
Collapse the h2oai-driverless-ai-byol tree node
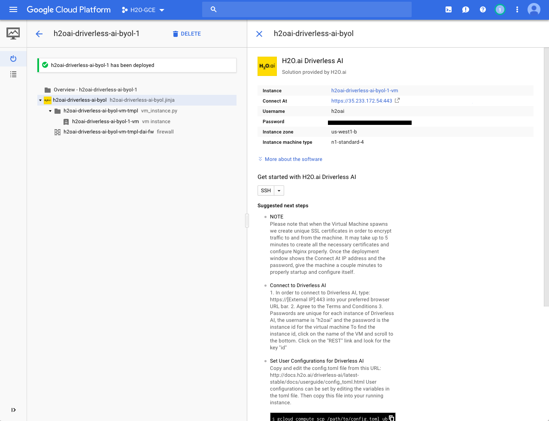point(39,100)
